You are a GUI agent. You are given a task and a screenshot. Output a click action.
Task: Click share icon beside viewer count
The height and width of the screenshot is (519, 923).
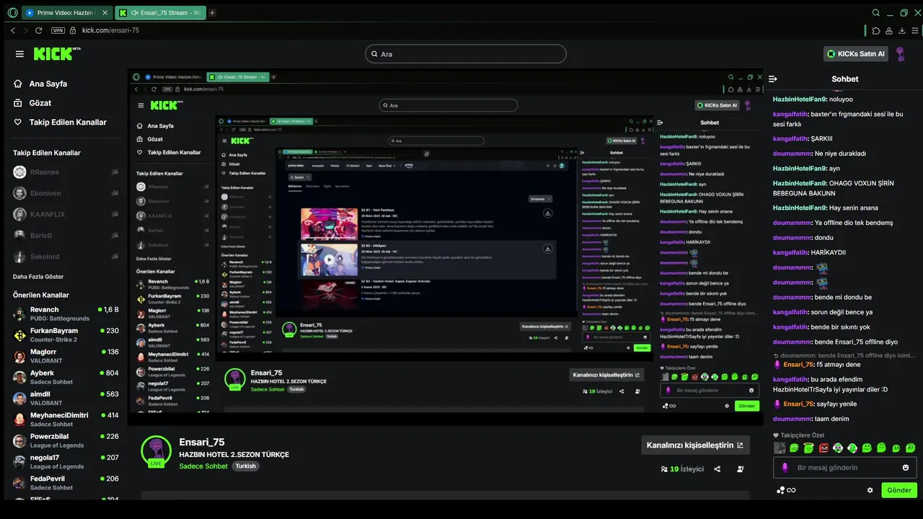tap(717, 469)
